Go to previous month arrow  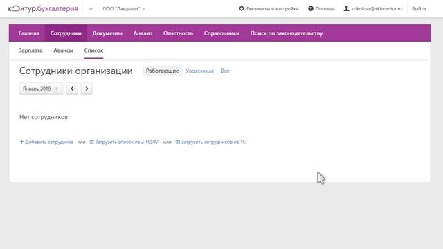coord(72,89)
